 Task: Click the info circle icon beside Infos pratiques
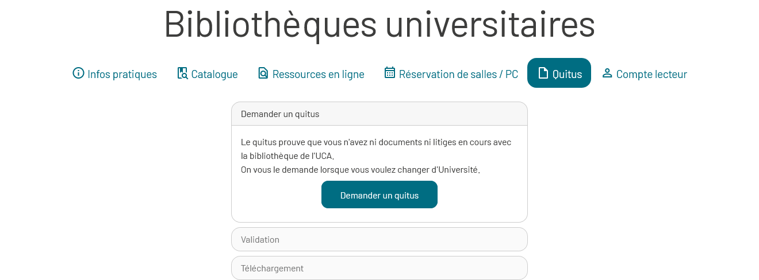click(x=78, y=73)
